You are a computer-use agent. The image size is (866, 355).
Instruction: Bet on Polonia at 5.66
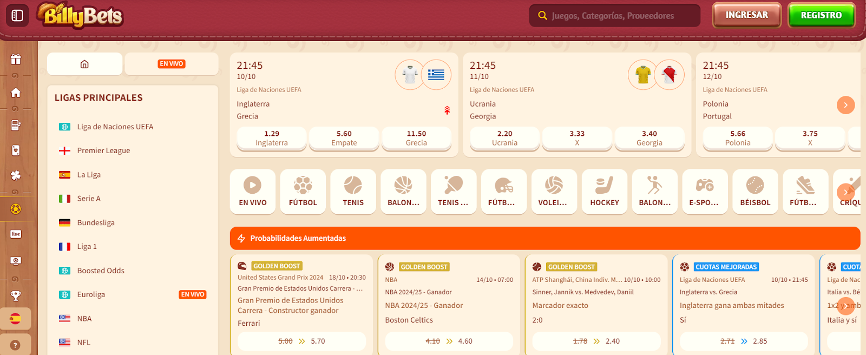(x=738, y=138)
